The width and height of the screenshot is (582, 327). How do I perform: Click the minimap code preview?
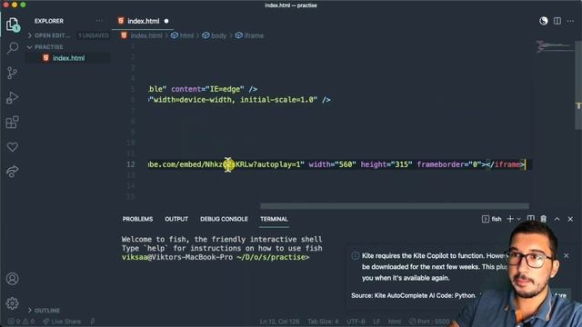(x=555, y=46)
